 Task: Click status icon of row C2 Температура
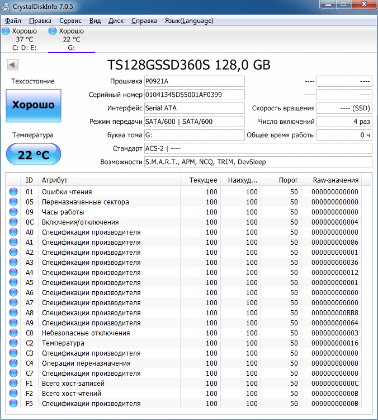[13, 343]
